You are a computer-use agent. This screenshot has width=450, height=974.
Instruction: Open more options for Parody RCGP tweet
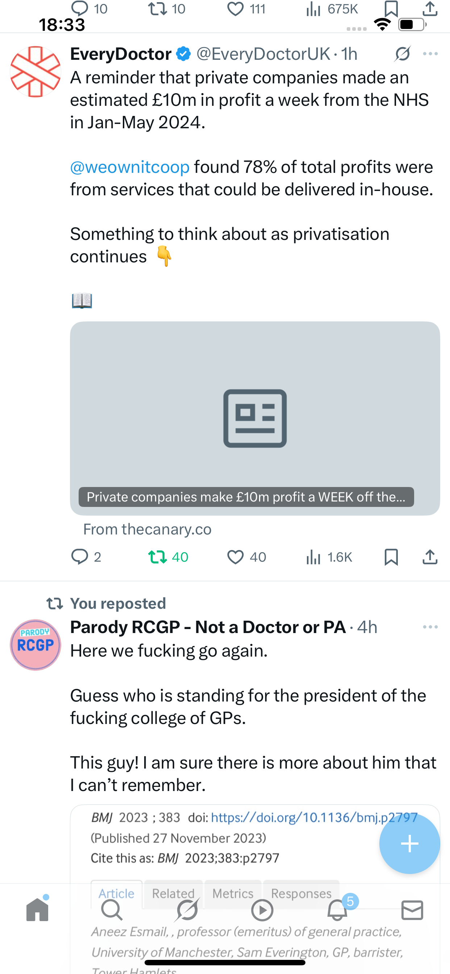coord(430,627)
